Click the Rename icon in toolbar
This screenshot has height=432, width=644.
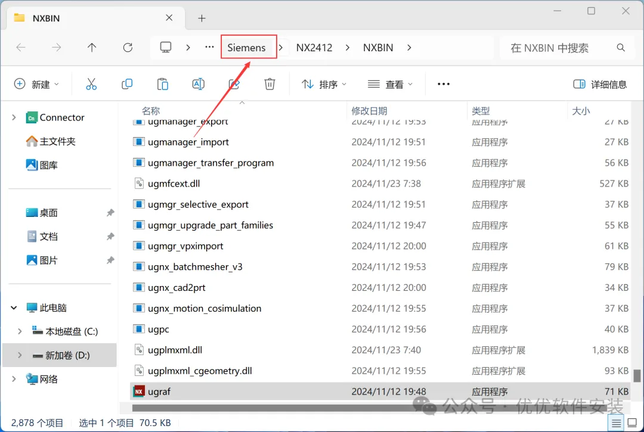199,84
